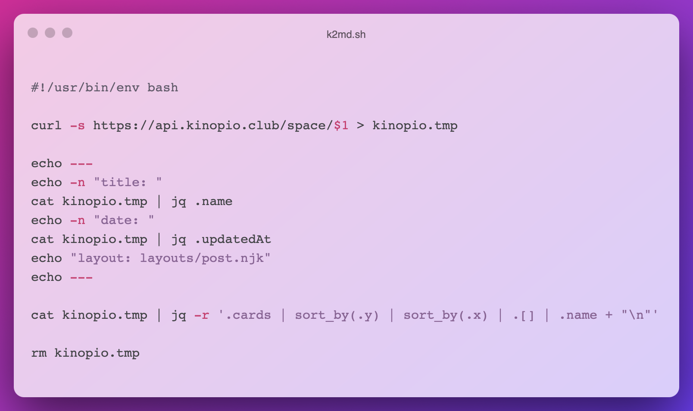
Task: Click the sort_by(.y) expression
Action: coord(337,315)
